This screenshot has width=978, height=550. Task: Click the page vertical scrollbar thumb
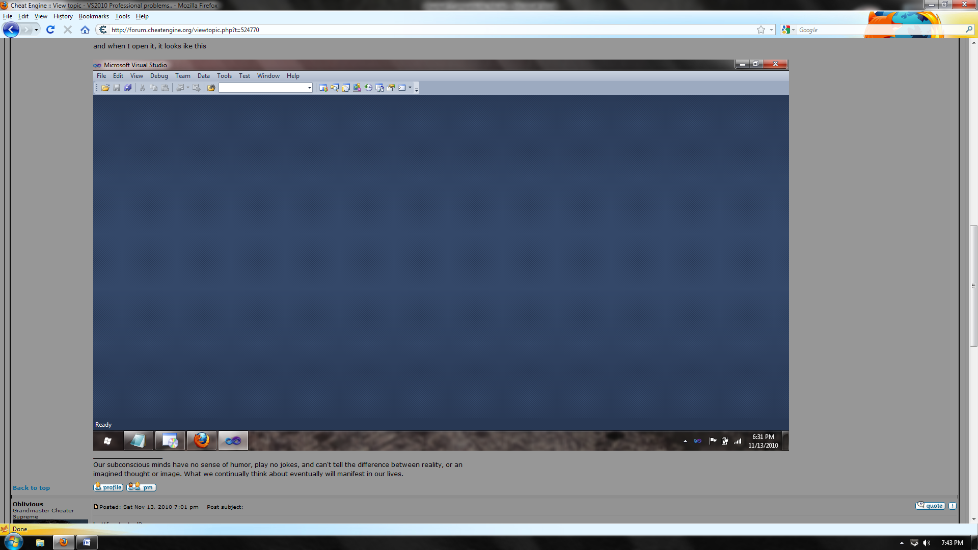pyautogui.click(x=973, y=285)
